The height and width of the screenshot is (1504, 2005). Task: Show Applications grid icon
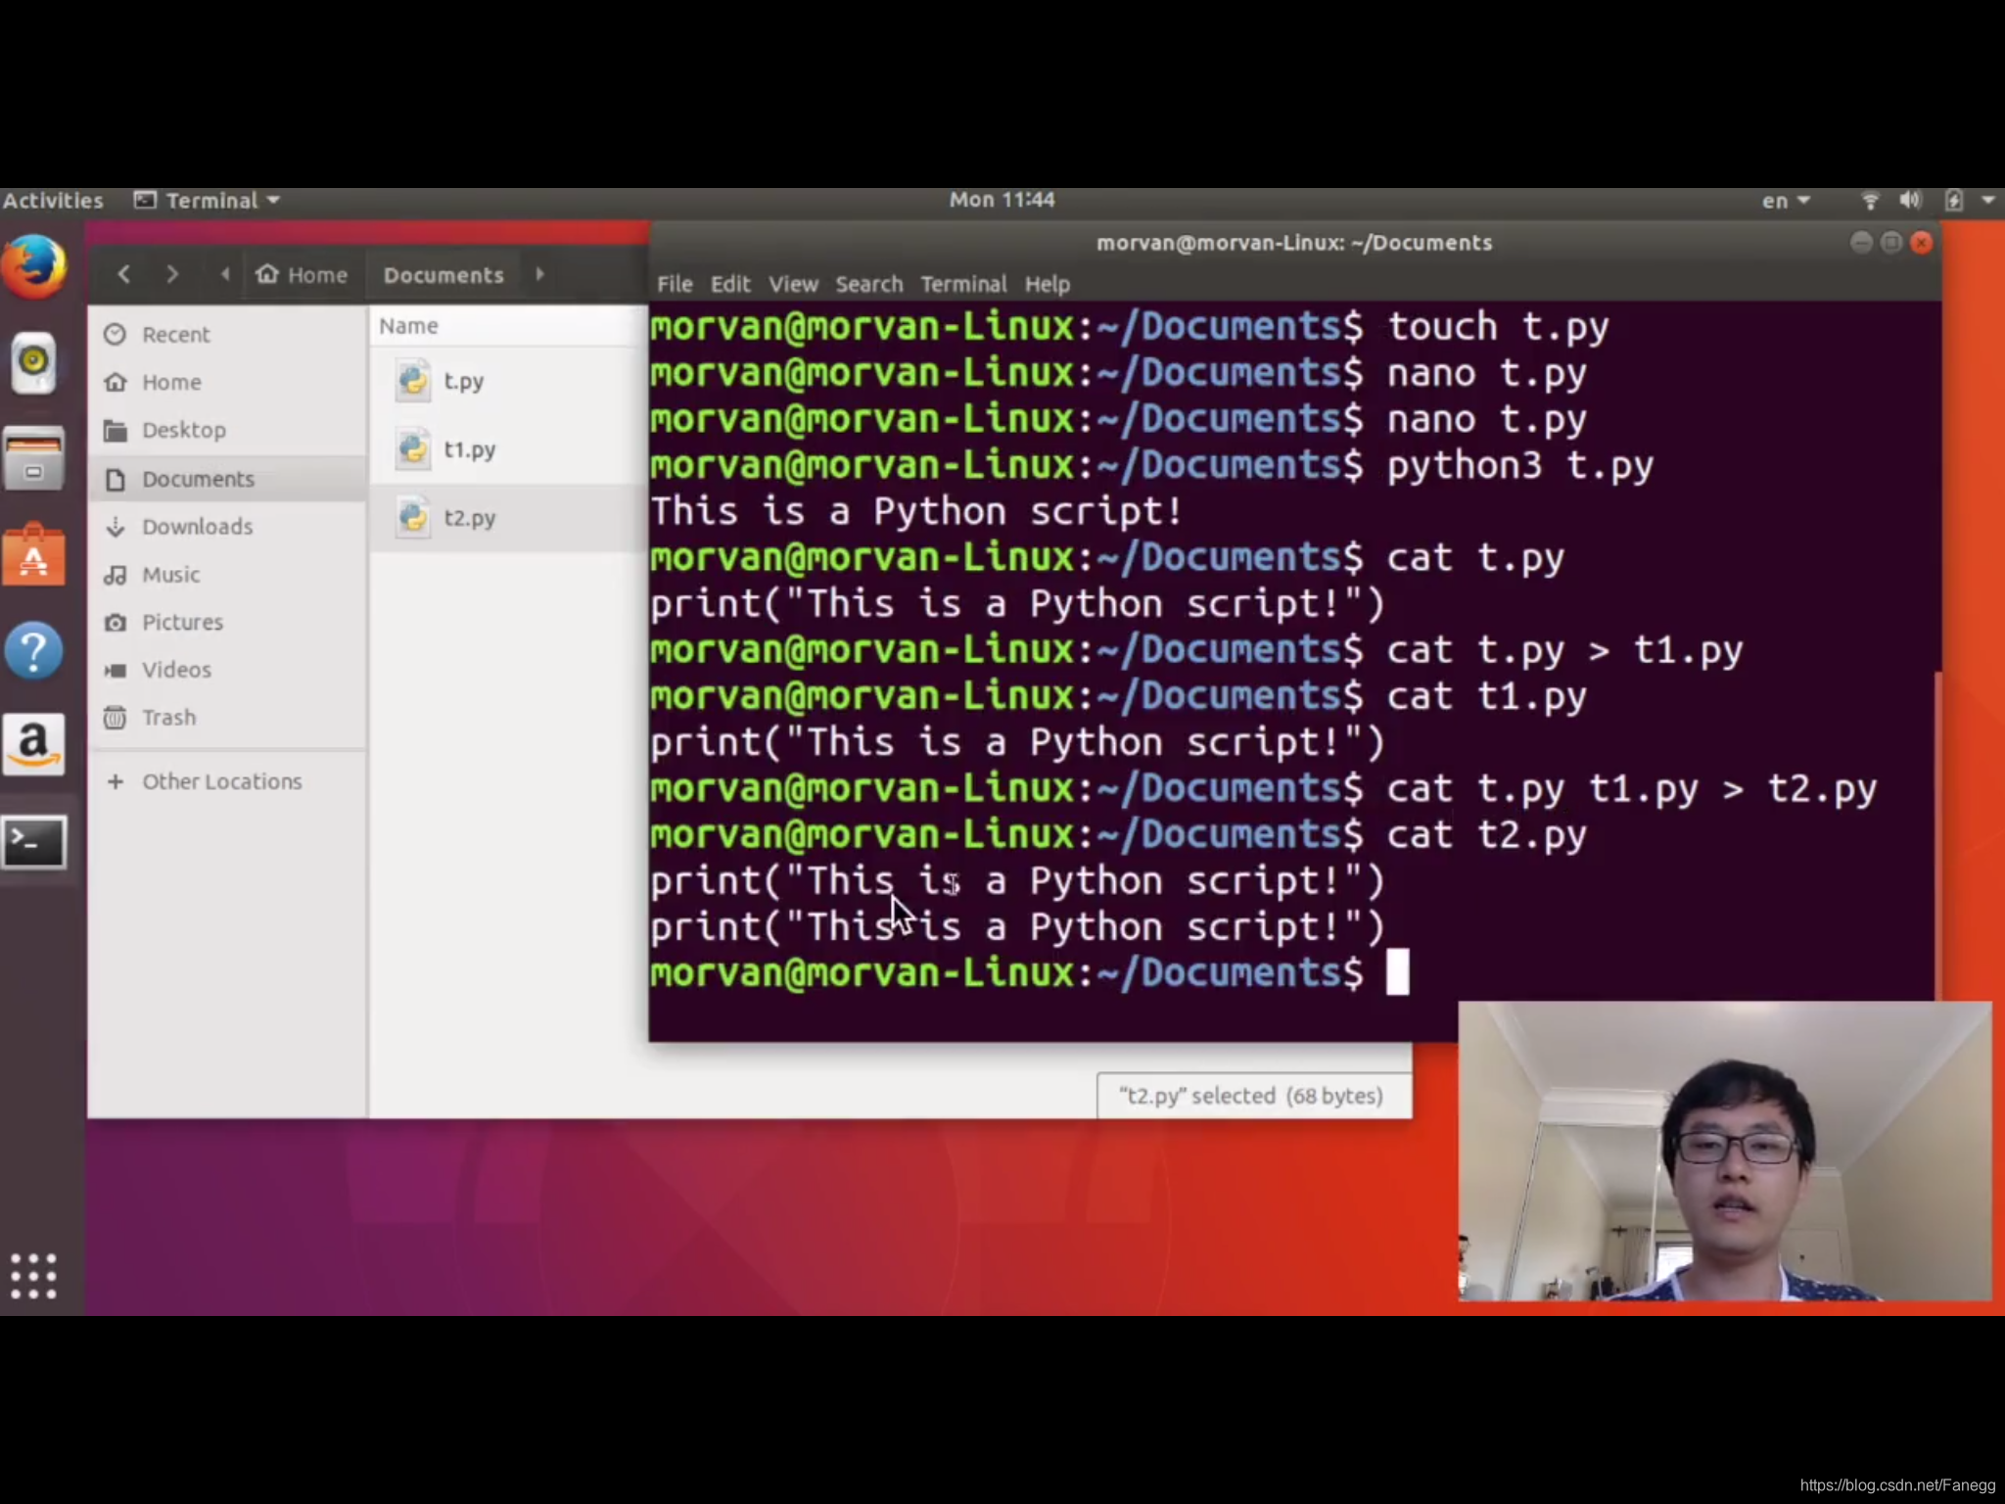tap(33, 1275)
